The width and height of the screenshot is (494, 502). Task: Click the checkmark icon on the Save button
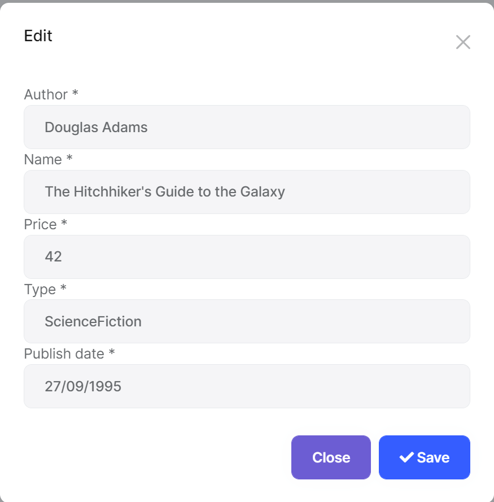pos(406,457)
